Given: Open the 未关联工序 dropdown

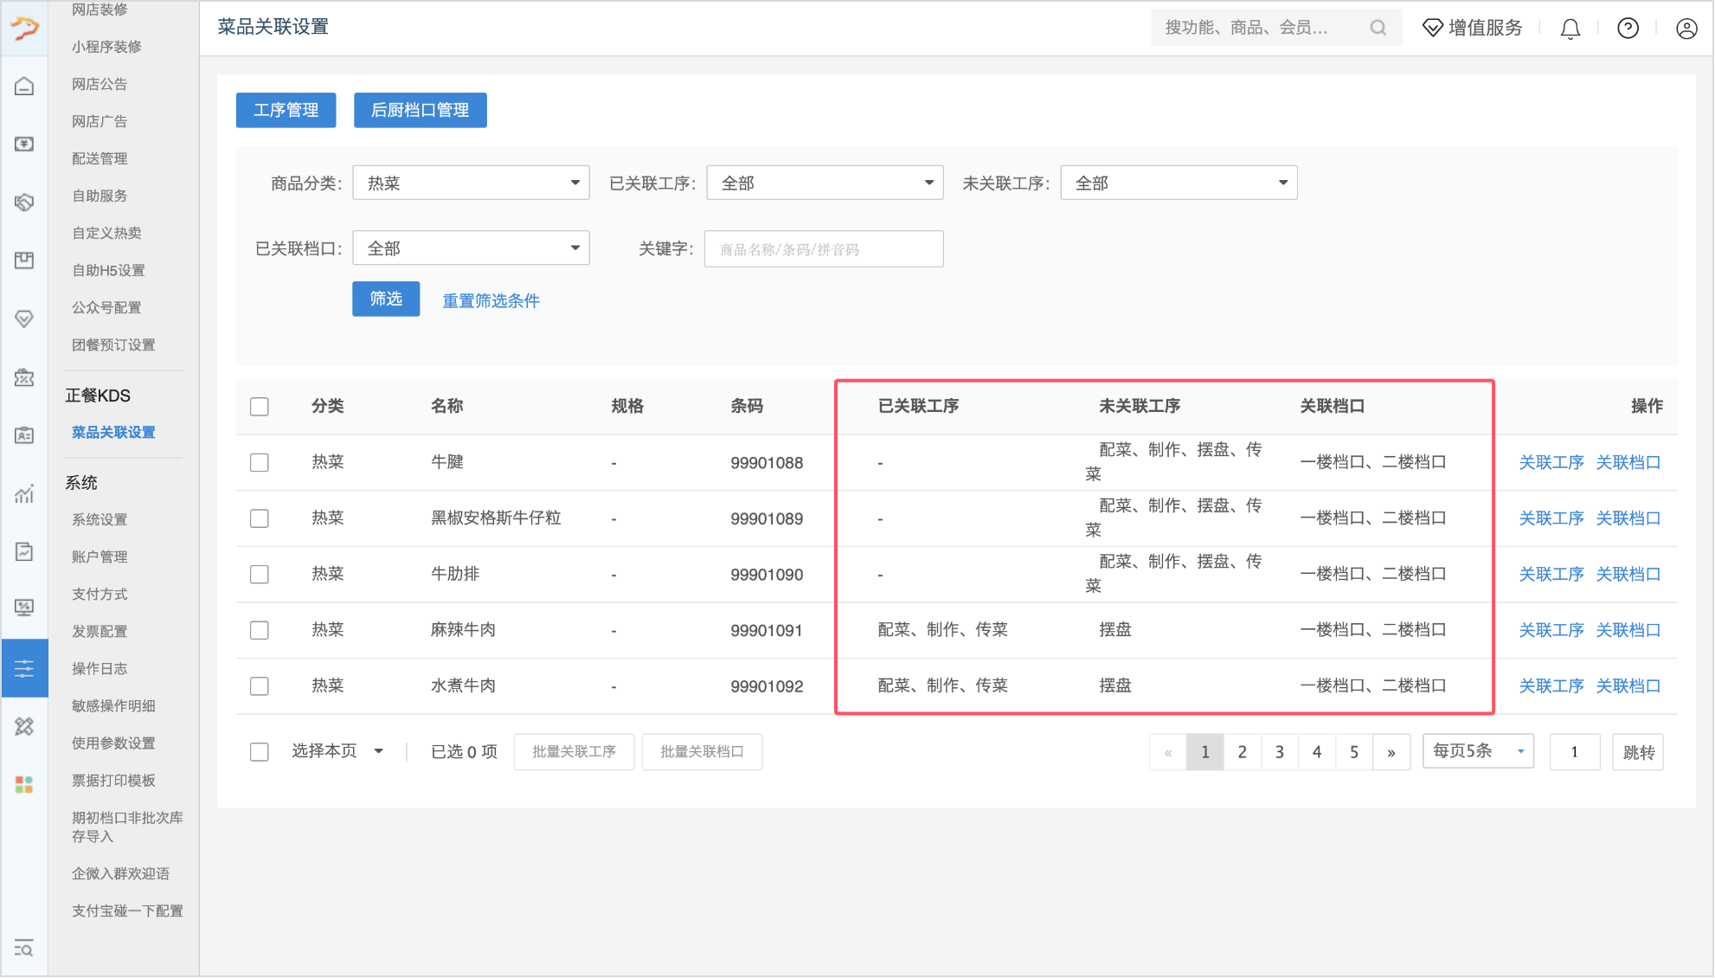Looking at the screenshot, I should coord(1179,183).
